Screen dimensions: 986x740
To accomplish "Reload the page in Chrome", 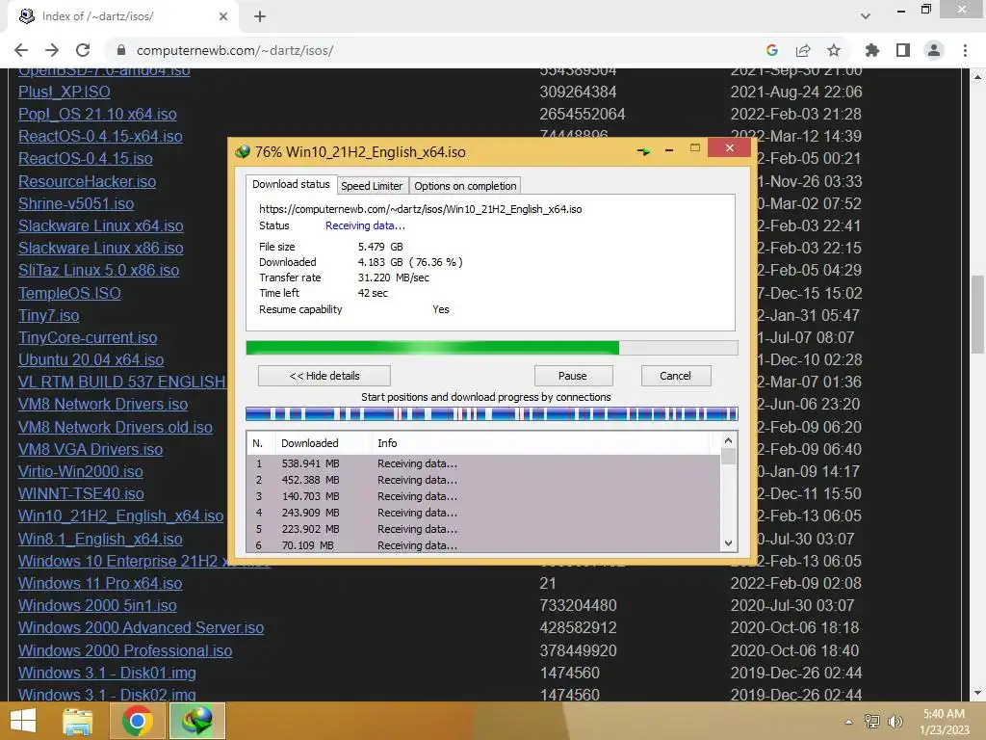I will (83, 50).
